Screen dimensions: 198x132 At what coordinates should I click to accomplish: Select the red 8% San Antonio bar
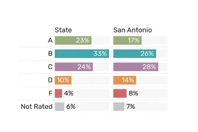coord(120,93)
